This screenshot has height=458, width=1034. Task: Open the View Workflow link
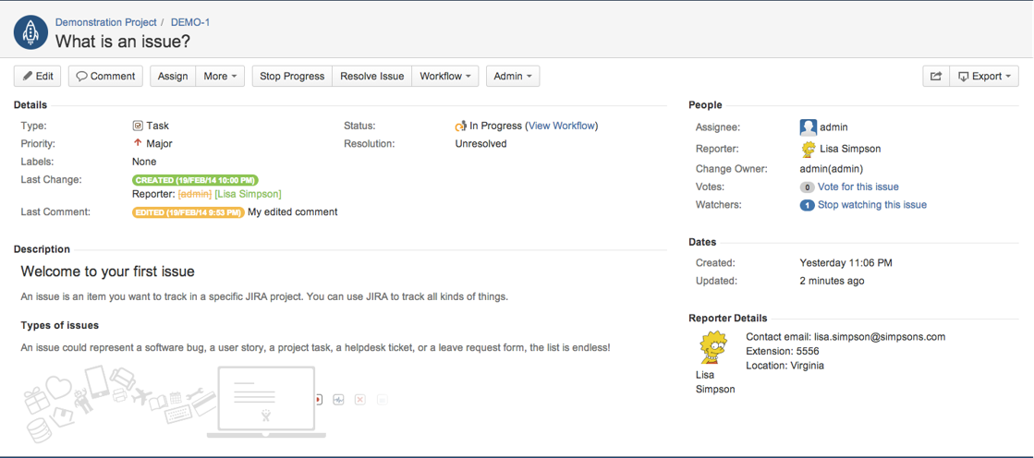[561, 126]
